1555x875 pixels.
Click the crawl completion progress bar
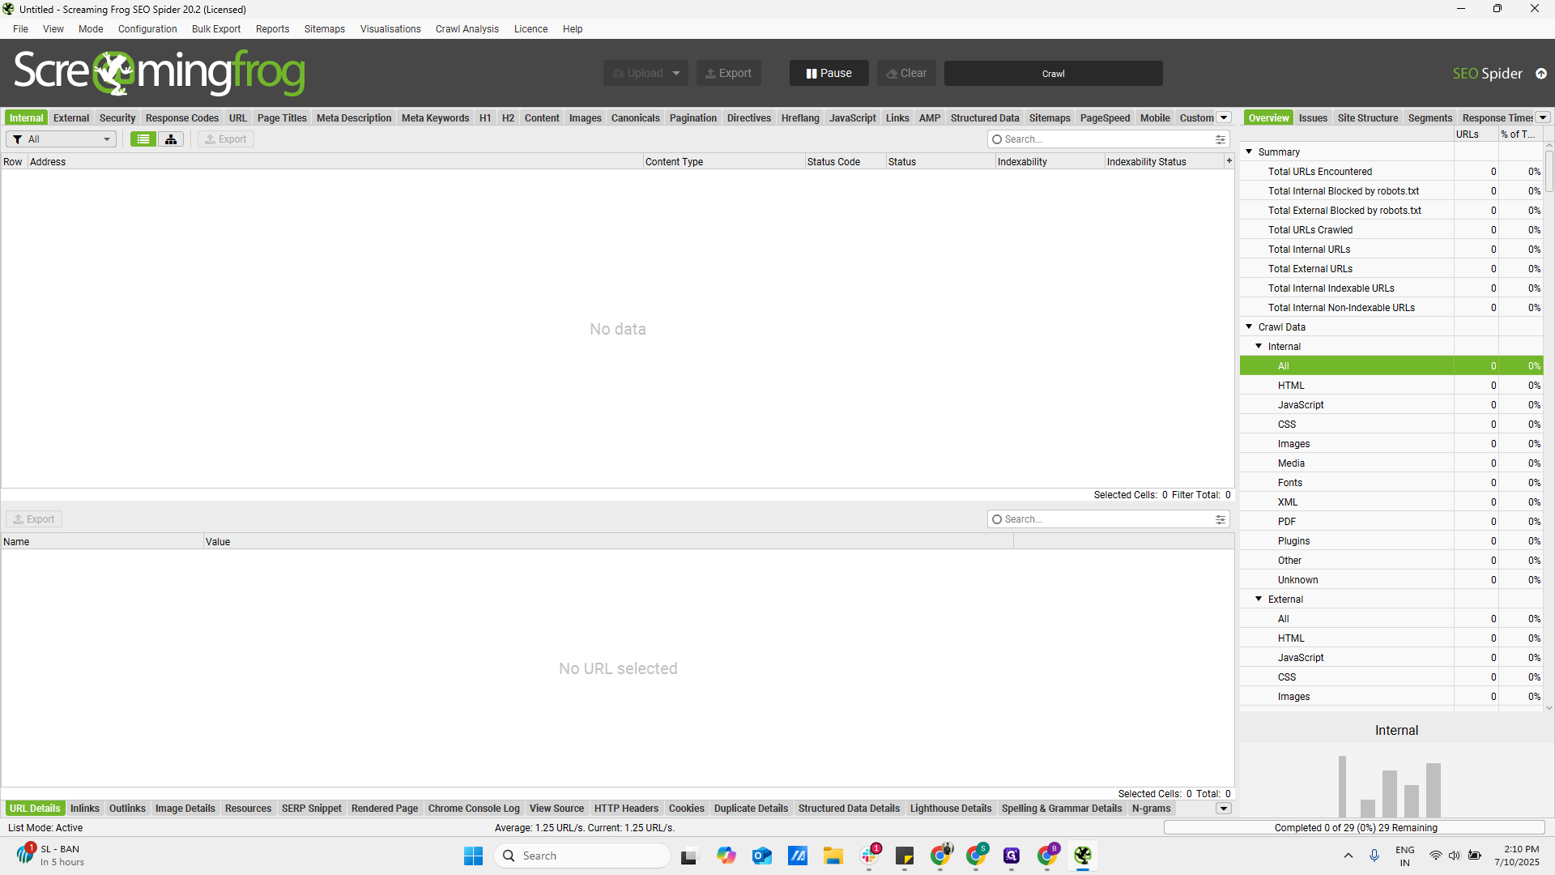[x=1353, y=827]
